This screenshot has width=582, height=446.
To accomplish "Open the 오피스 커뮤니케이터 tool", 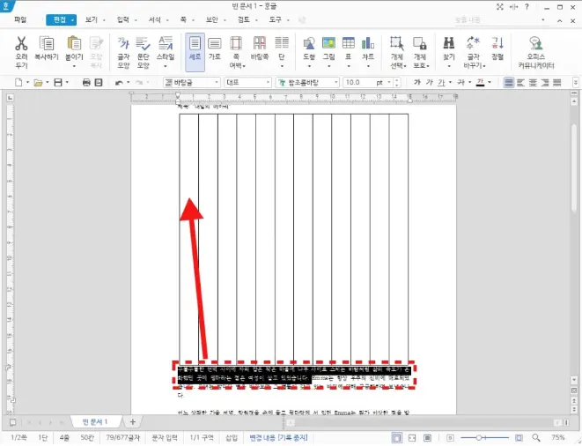I will pyautogui.click(x=535, y=44).
